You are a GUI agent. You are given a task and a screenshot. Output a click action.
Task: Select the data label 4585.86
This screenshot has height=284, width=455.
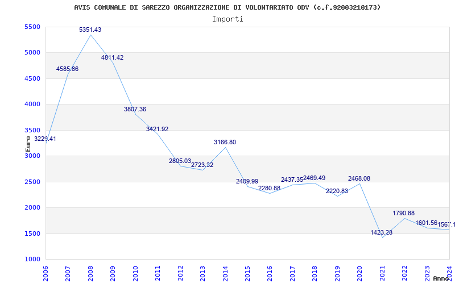[x=67, y=69]
